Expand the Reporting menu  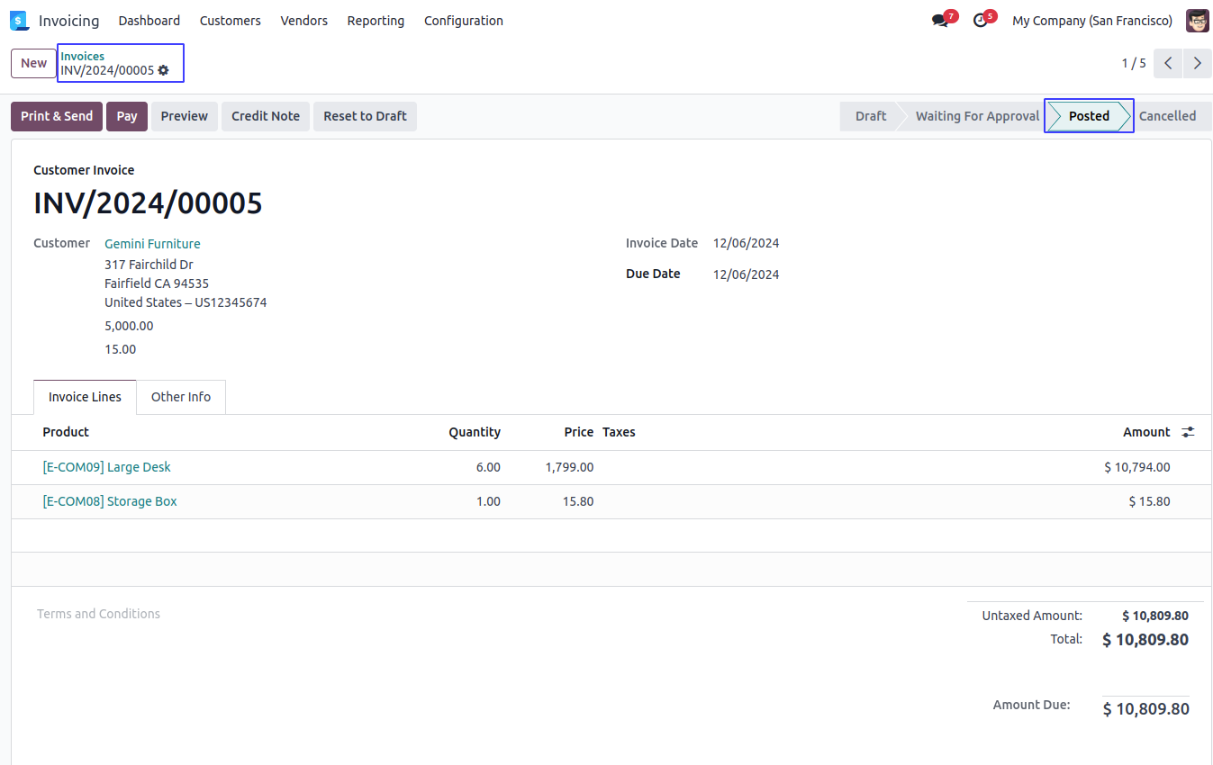pos(376,21)
